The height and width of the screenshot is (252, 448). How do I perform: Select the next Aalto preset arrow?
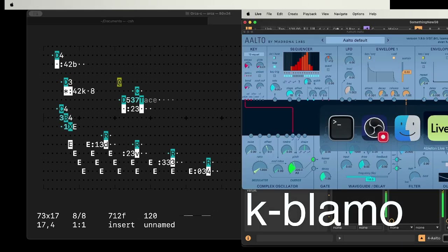(388, 40)
